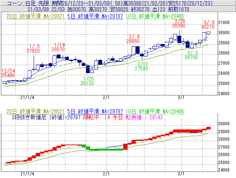
Task: Click the 3/3 28700 low label
Action: pos(191,55)
